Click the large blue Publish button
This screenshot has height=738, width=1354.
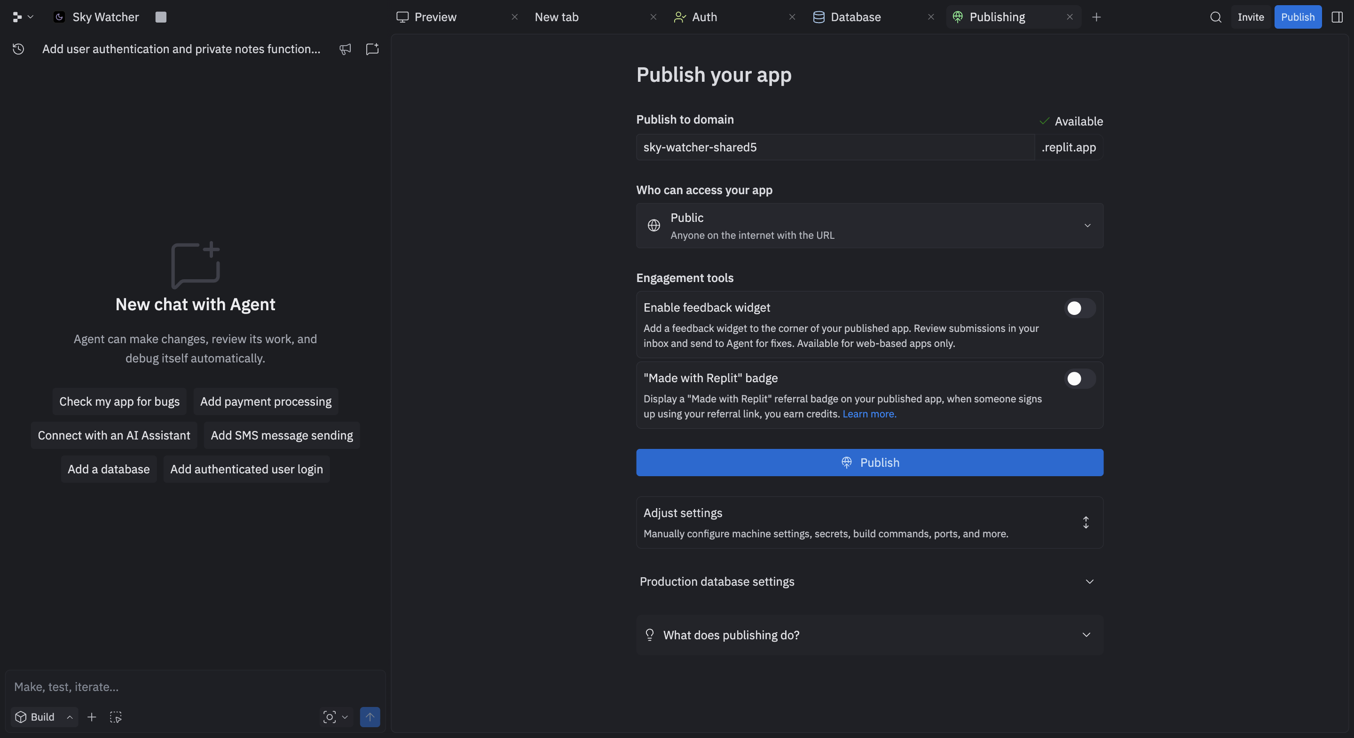click(869, 463)
